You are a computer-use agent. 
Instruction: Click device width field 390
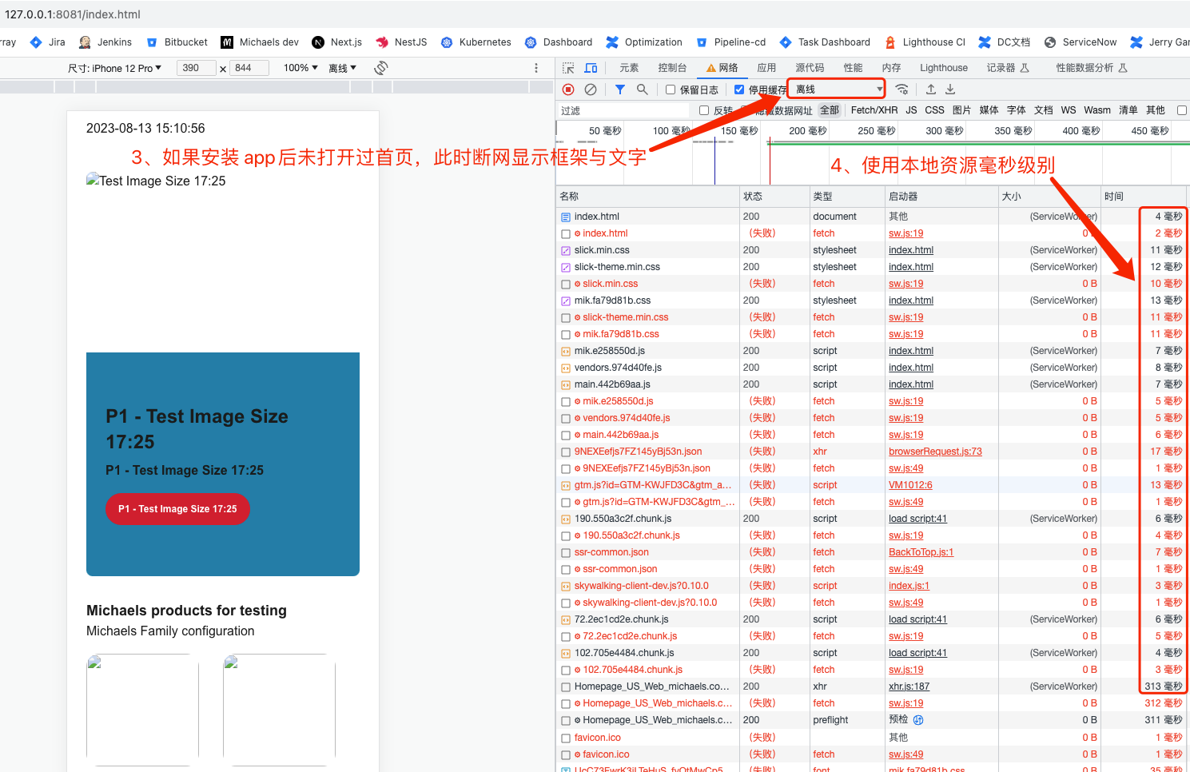196,68
